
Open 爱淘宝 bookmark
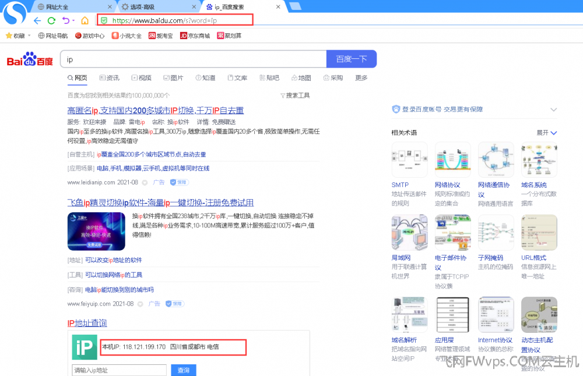(161, 36)
